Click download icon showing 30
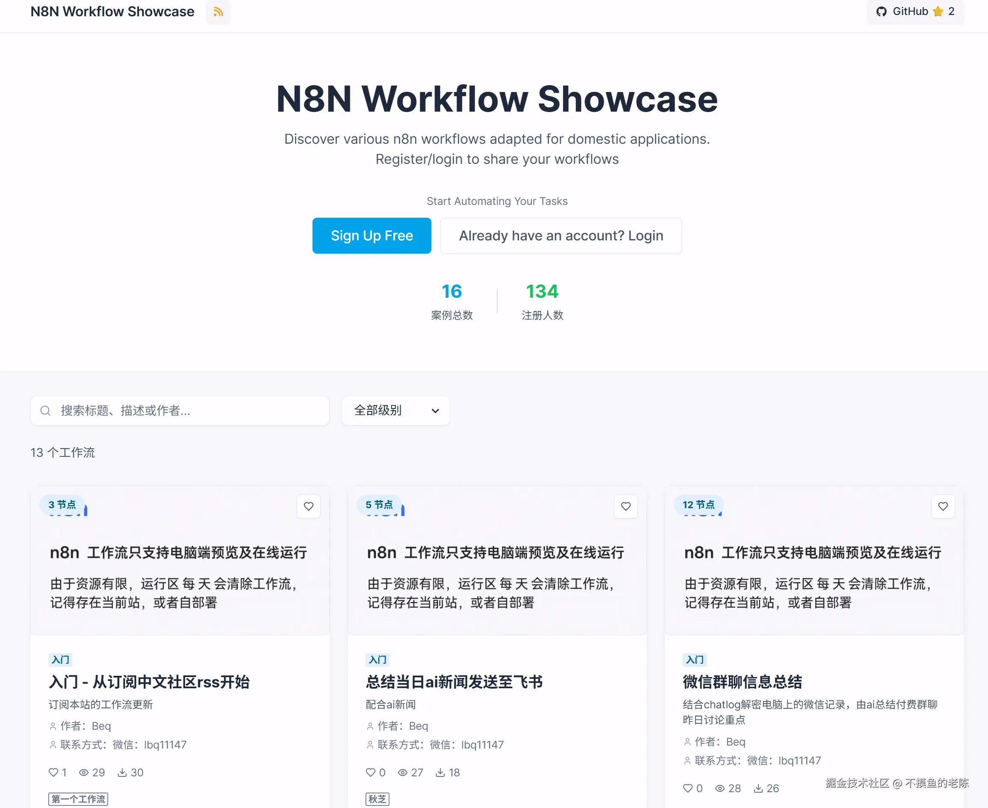This screenshot has height=808, width=988. (122, 772)
